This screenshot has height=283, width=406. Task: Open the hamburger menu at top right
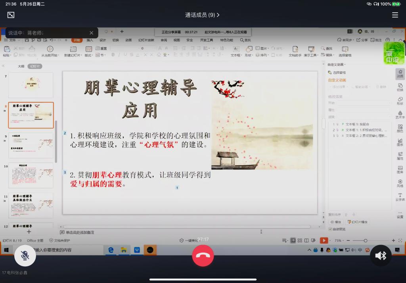click(x=395, y=15)
